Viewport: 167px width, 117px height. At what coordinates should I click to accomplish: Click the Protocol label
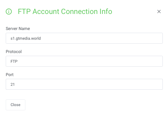(x=14, y=52)
